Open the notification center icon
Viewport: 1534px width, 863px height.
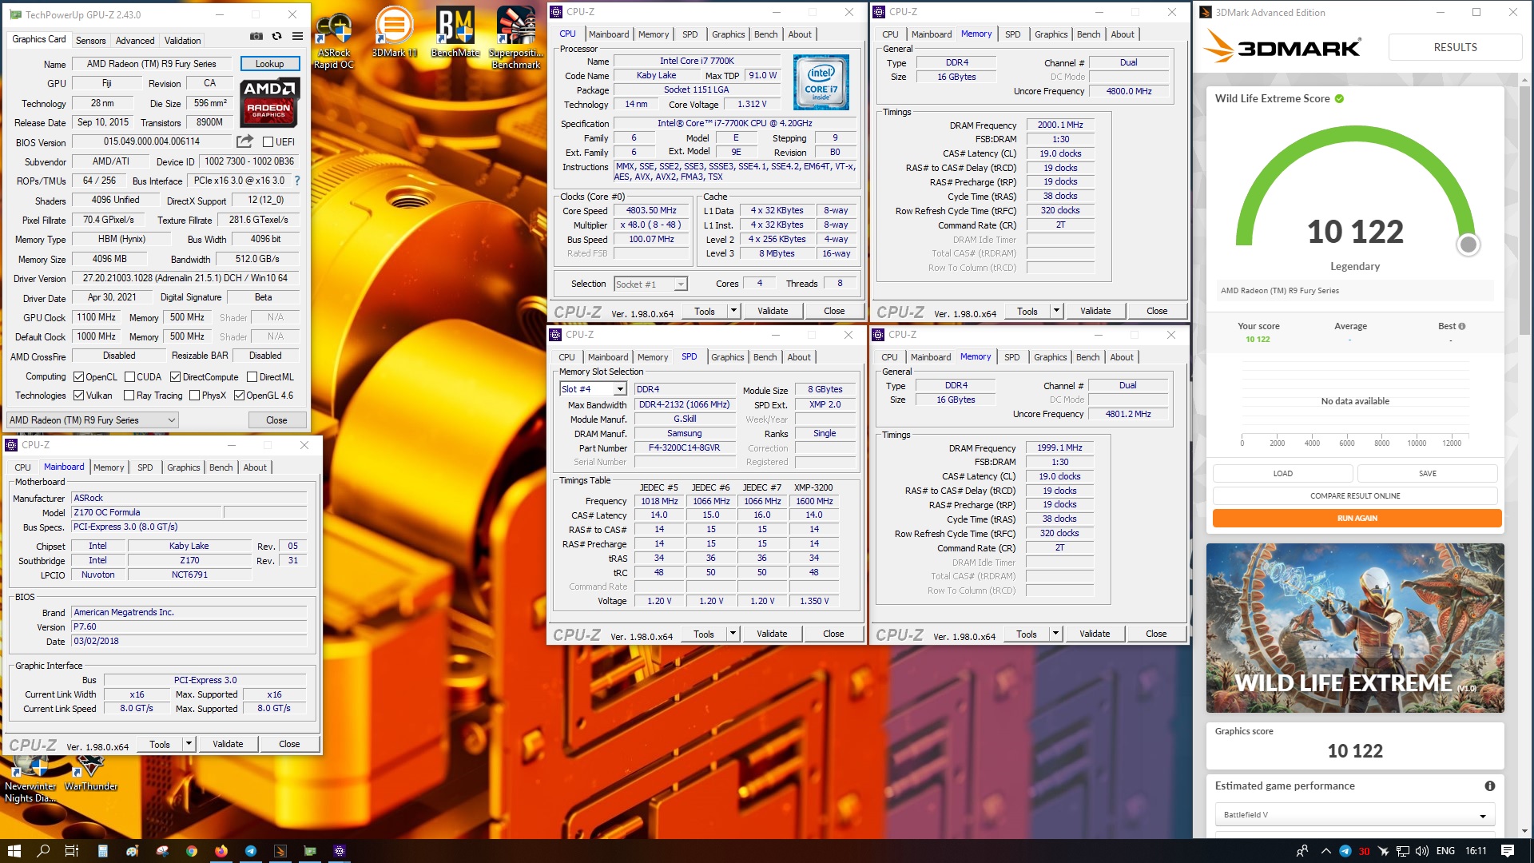(1508, 851)
